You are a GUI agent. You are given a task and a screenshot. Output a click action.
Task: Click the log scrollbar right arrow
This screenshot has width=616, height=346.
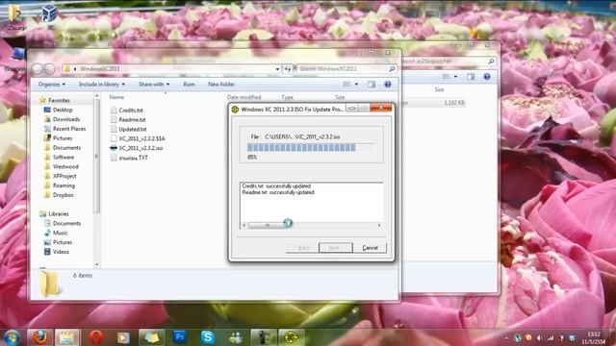point(379,225)
